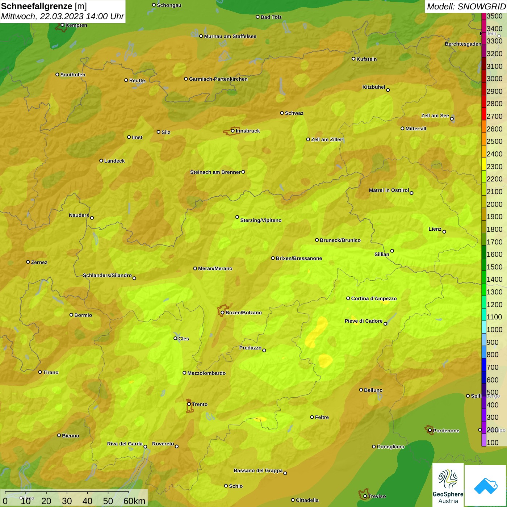Click the blue mountain-and-cloud logo
Viewport: 507px width, 507px height.
(486, 486)
